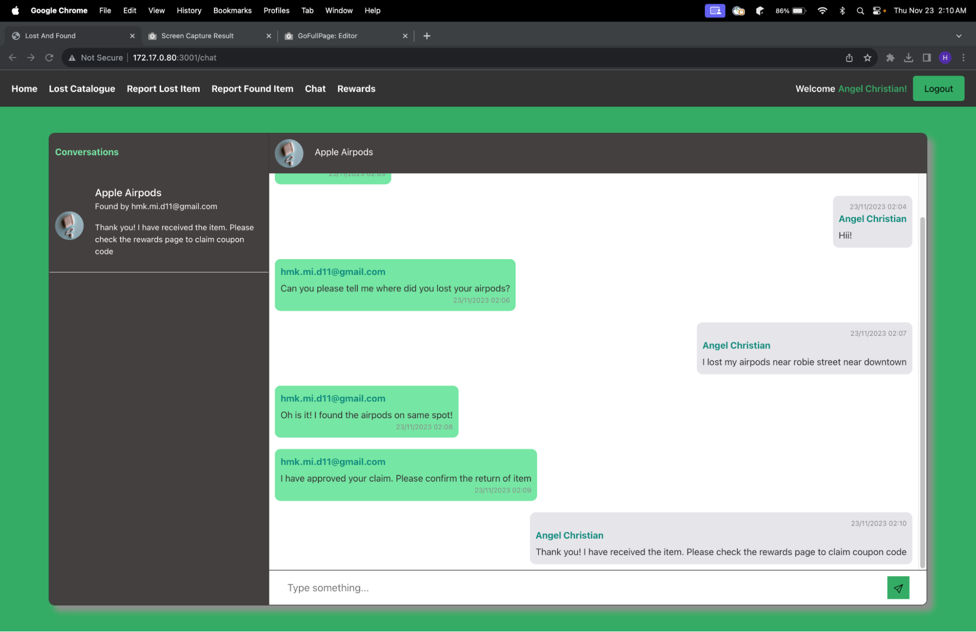
Task: Toggle Chrome side panel icon
Action: click(x=926, y=58)
